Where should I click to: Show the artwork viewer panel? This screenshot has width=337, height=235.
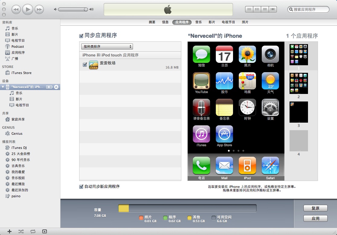pos(44,231)
